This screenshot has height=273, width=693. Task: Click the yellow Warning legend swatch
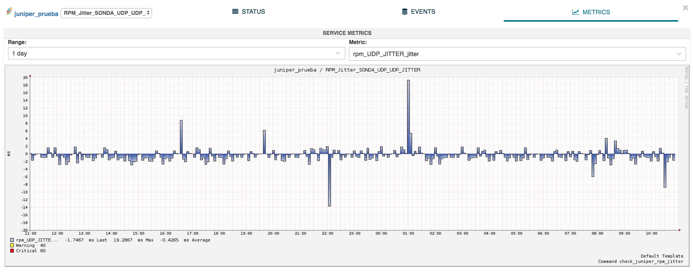click(x=12, y=245)
